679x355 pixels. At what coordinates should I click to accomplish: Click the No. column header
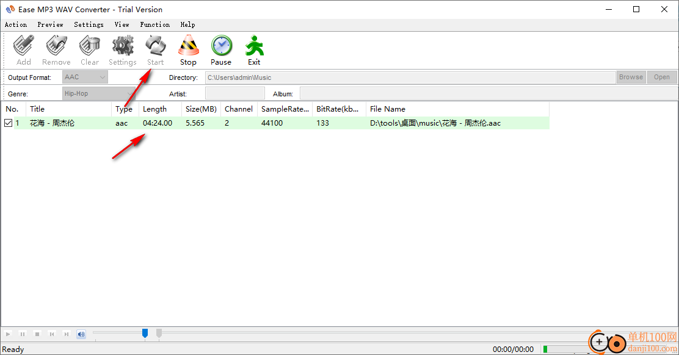[x=13, y=109]
